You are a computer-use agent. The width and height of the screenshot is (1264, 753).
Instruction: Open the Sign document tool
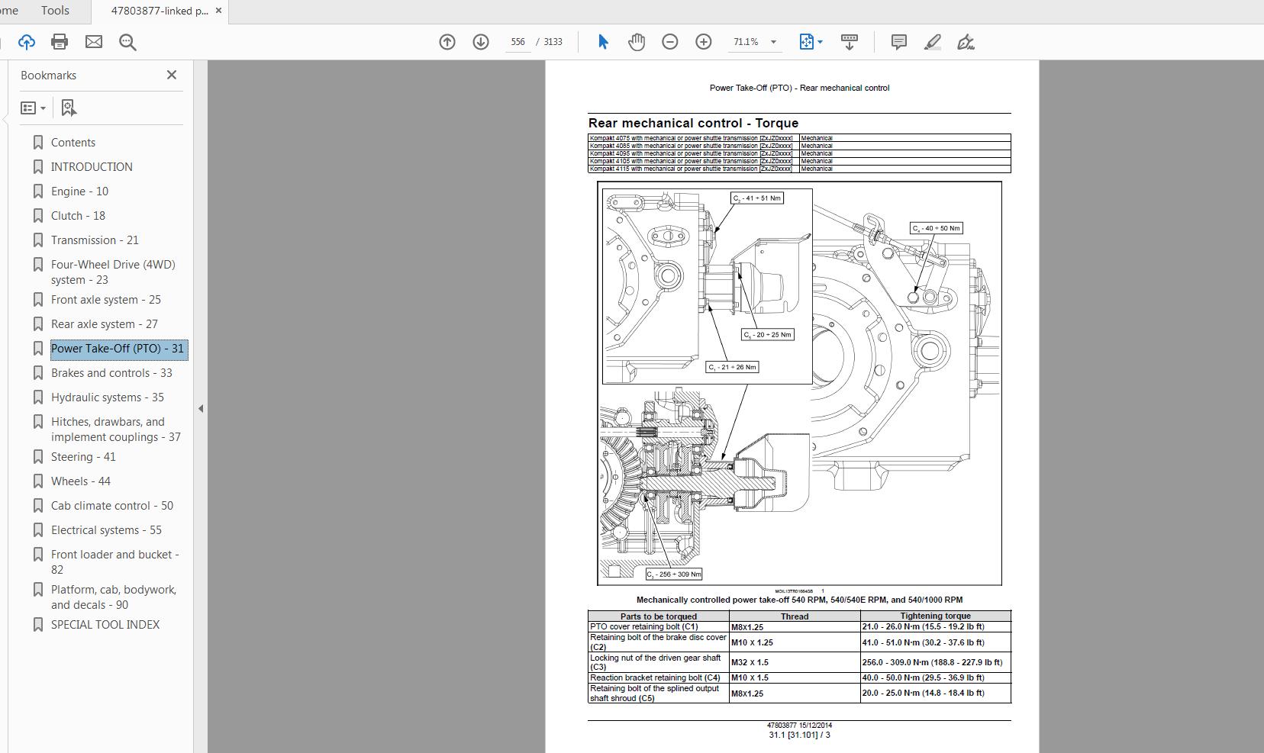pyautogui.click(x=966, y=42)
